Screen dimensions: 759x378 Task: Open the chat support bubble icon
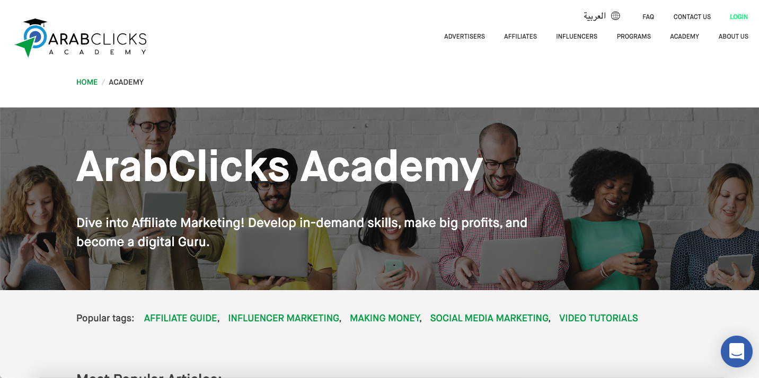(736, 352)
